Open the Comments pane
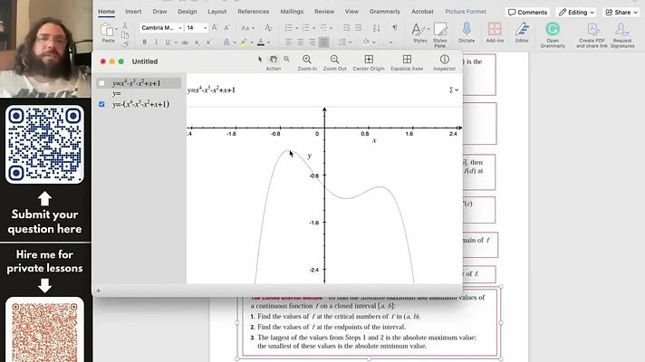This screenshot has height=362, width=645. point(528,13)
